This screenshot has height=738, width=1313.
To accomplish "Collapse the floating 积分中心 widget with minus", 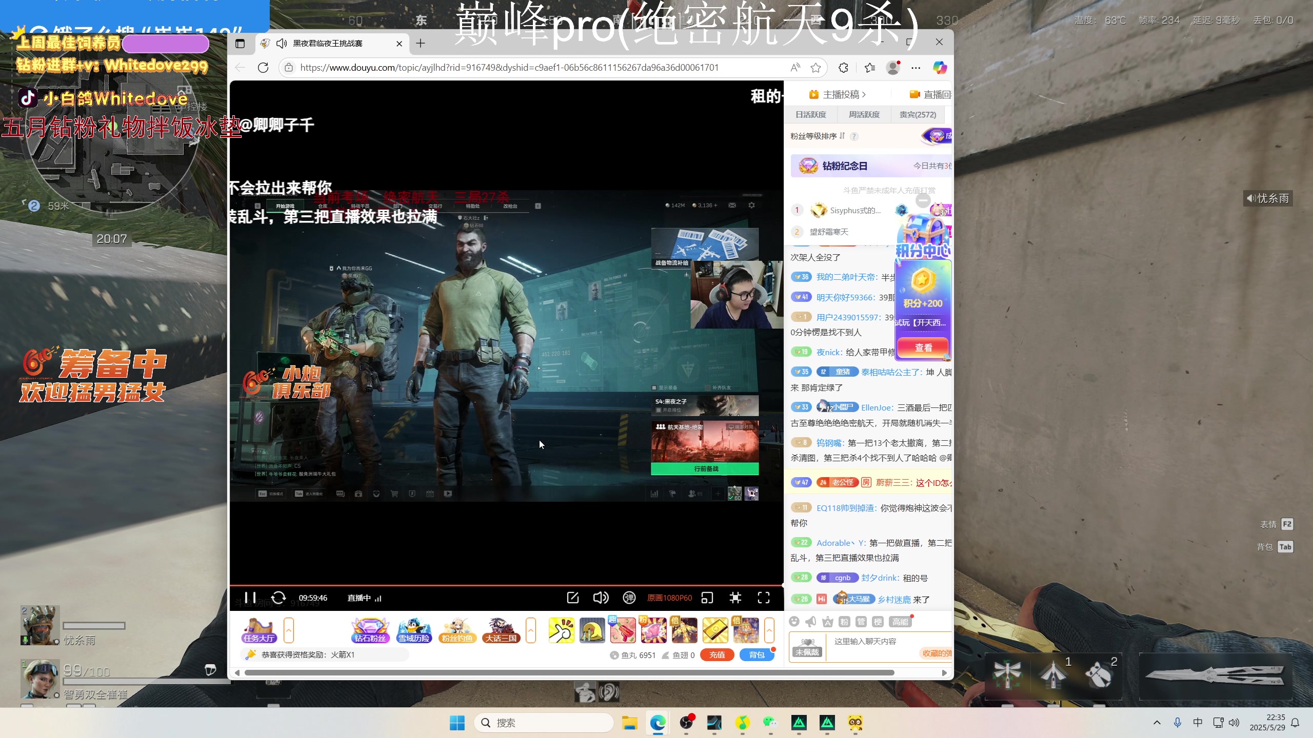I will 923,200.
